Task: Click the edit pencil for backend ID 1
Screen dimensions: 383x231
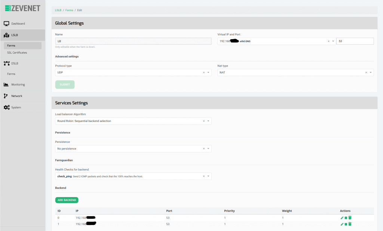Action: pyautogui.click(x=342, y=224)
